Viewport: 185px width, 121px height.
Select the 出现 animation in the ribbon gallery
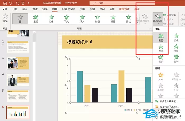(x=36, y=19)
